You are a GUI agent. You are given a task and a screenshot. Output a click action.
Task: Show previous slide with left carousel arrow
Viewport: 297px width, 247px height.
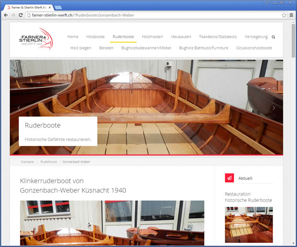[x=19, y=108]
